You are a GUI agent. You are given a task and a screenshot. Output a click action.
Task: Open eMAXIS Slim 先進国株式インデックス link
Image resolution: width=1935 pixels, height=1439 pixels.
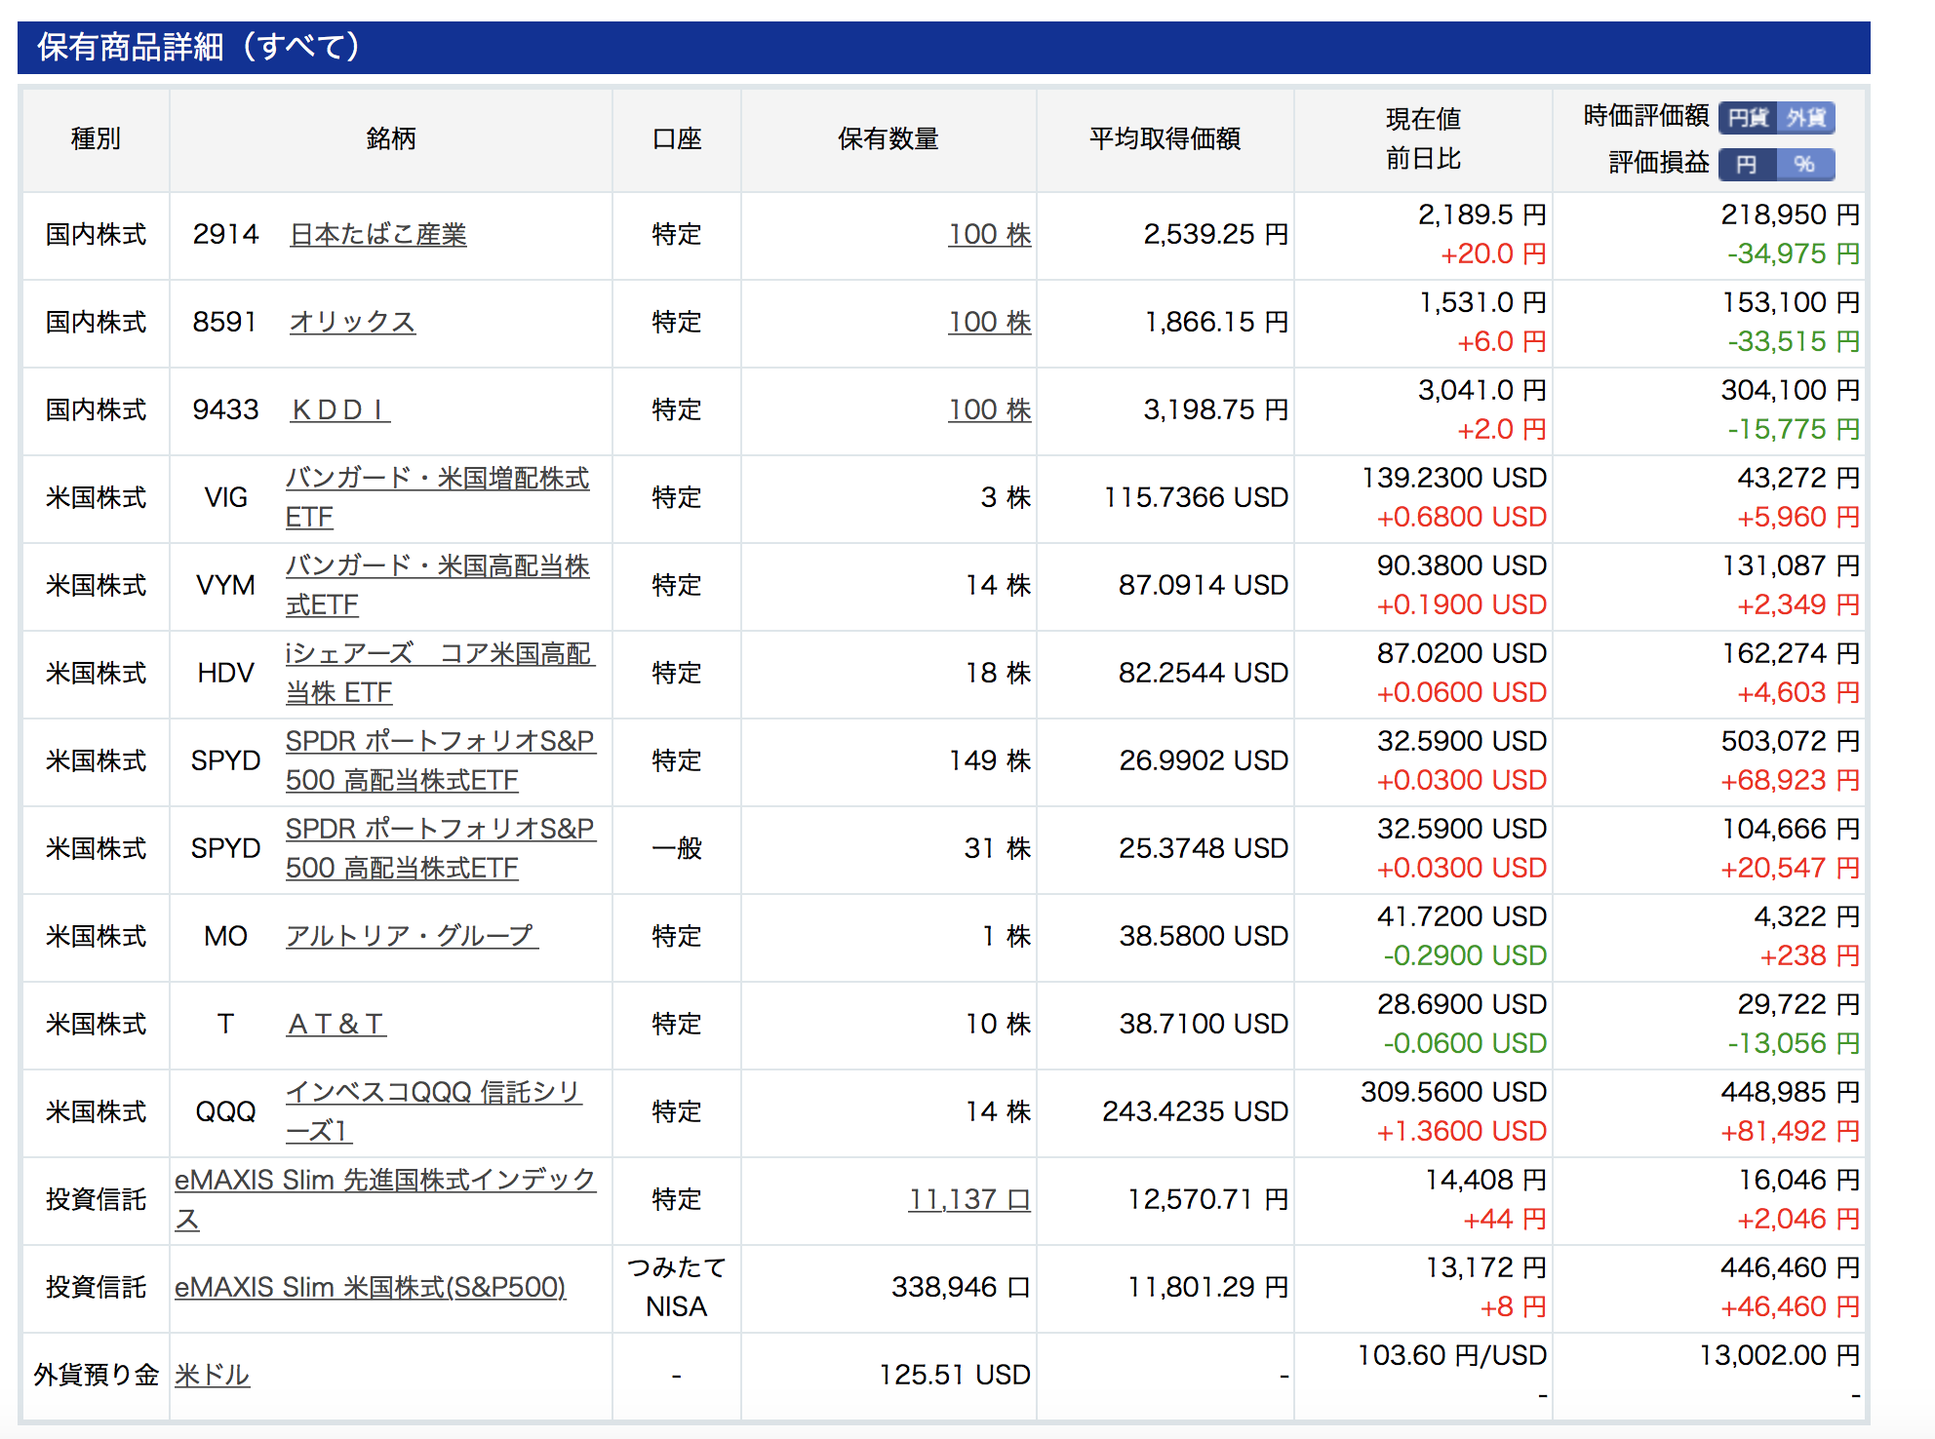pos(385,1199)
